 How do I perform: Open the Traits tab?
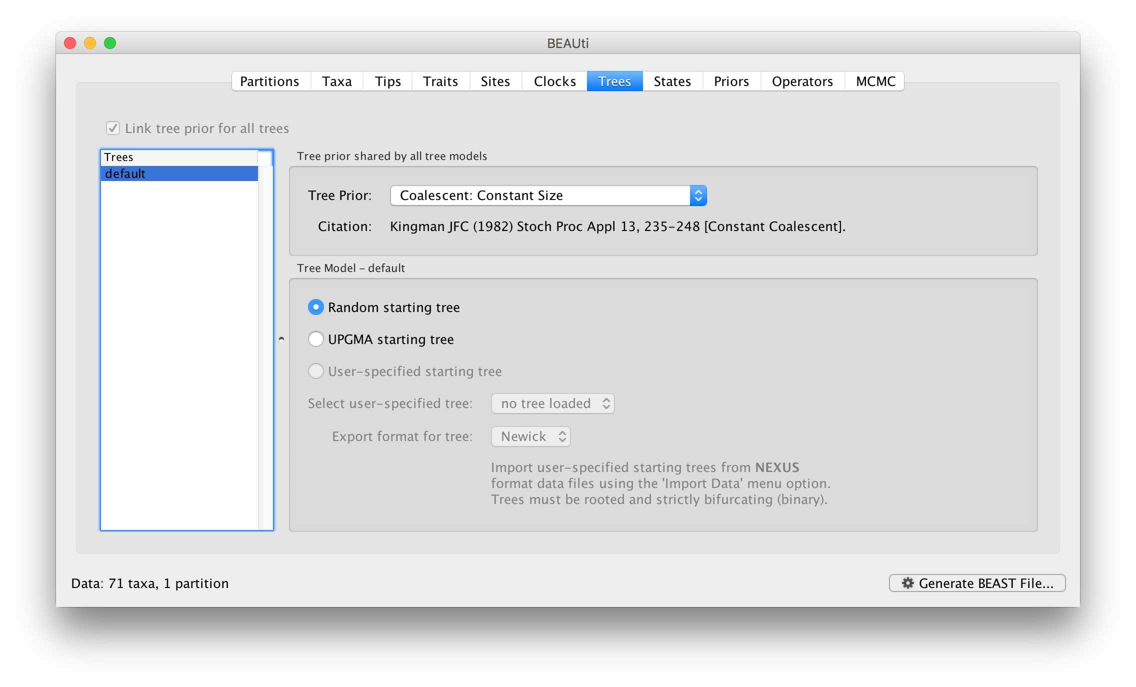click(440, 81)
